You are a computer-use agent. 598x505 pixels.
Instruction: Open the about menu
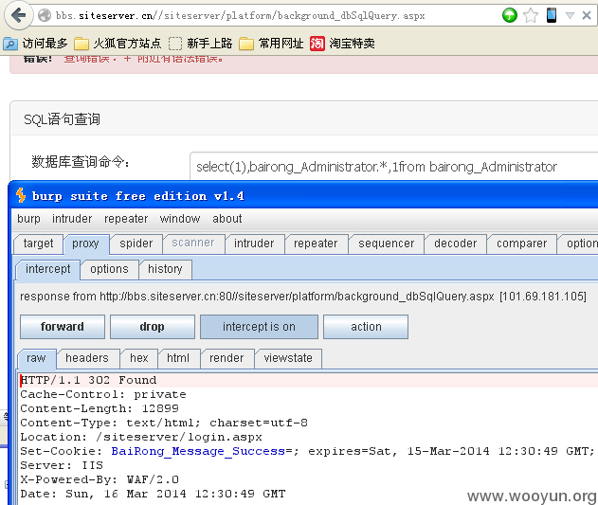point(227,219)
